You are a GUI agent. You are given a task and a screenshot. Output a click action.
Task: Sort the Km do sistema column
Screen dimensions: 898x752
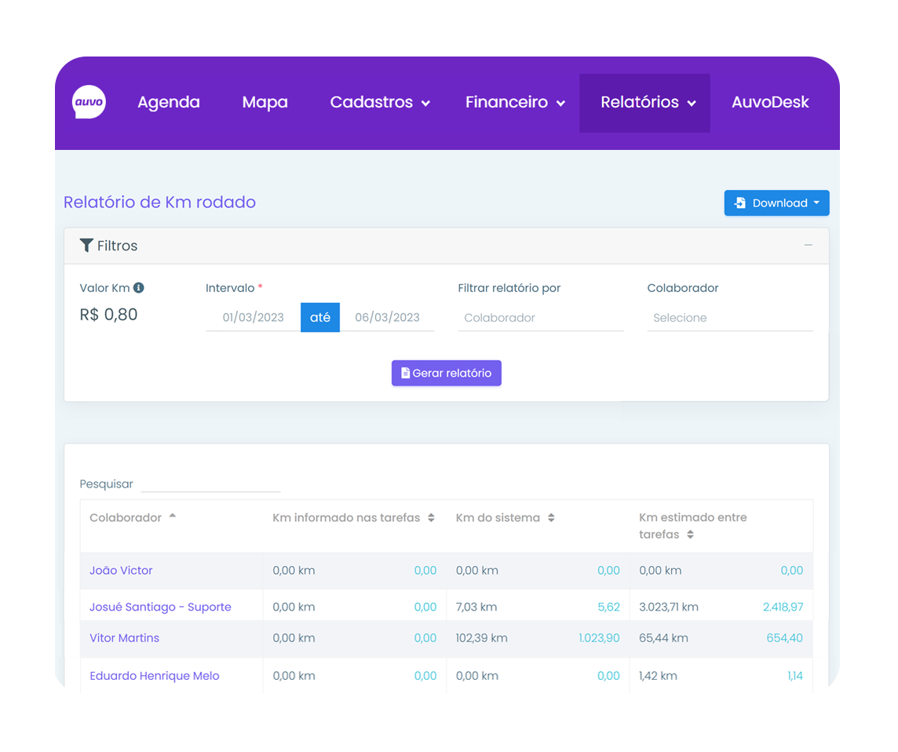click(551, 518)
